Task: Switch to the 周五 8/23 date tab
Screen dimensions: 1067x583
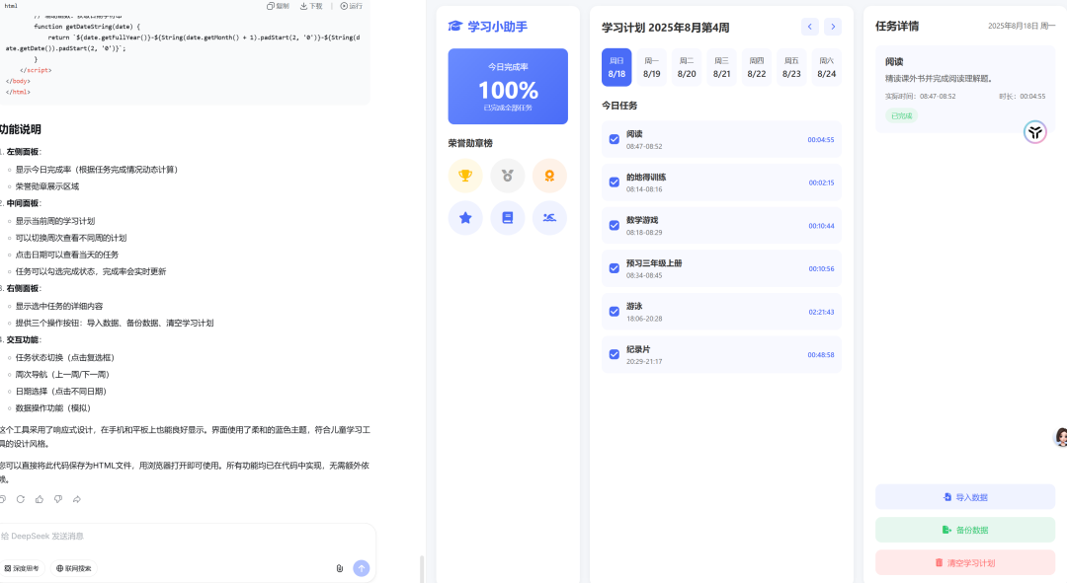Action: tap(791, 67)
